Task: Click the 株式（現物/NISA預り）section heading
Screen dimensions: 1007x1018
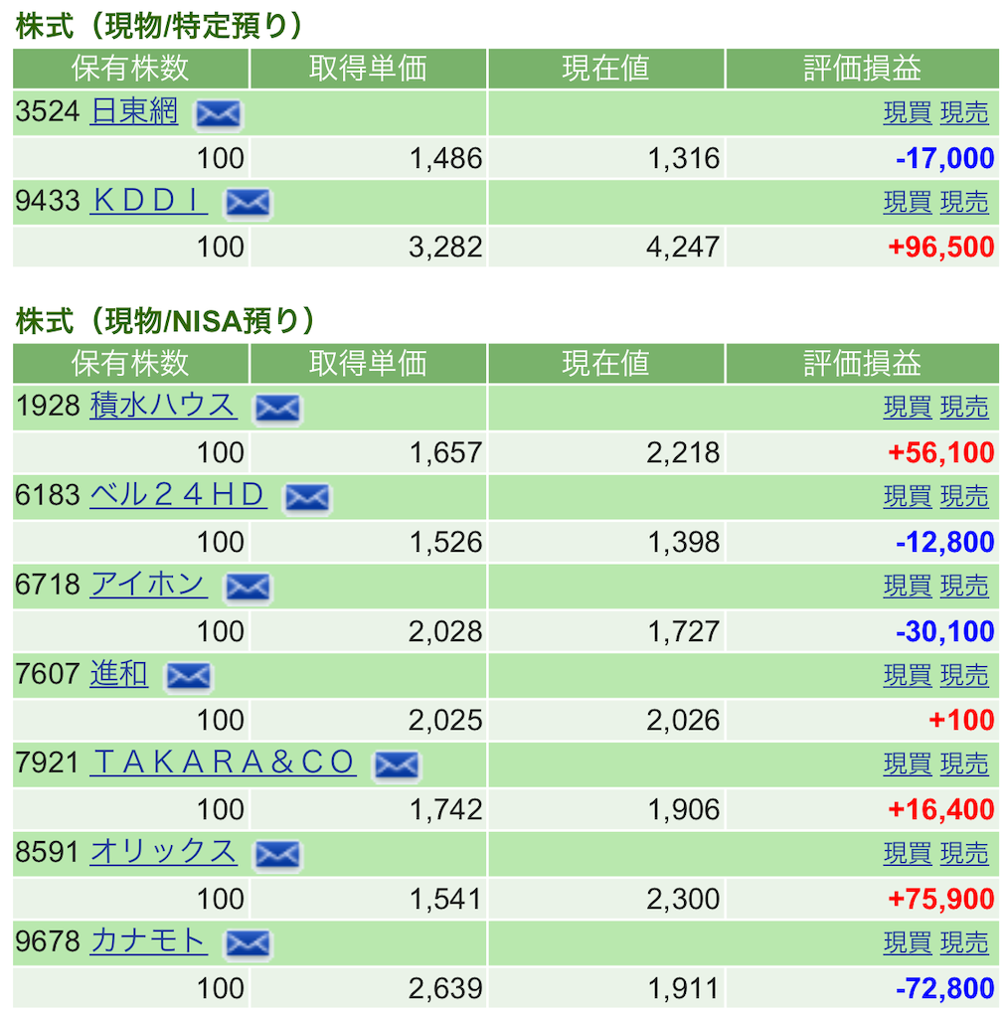Action: (165, 321)
